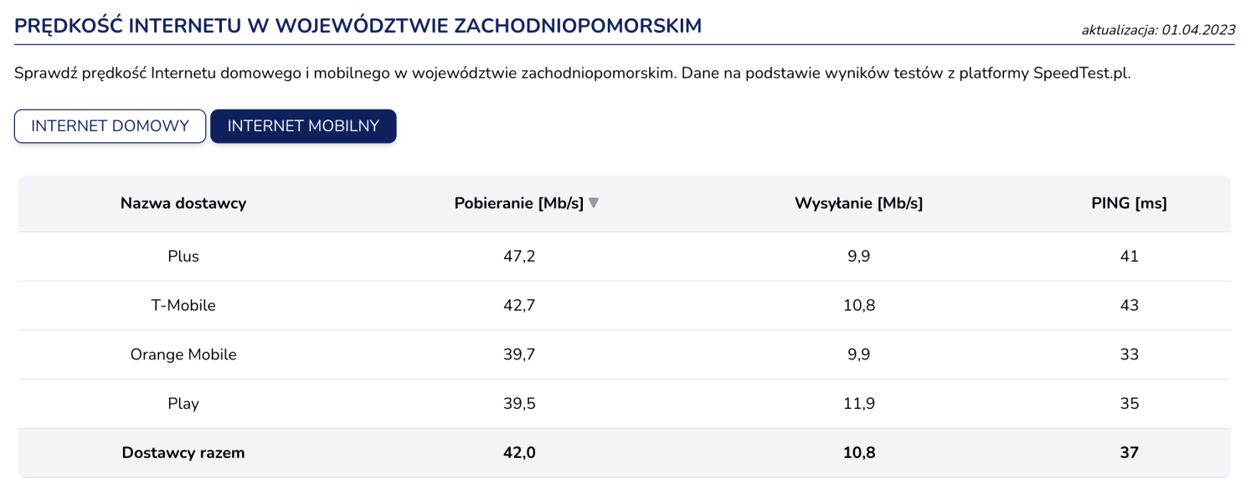Click the sort arrow next to Pobieranie
The image size is (1256, 499).
click(594, 202)
